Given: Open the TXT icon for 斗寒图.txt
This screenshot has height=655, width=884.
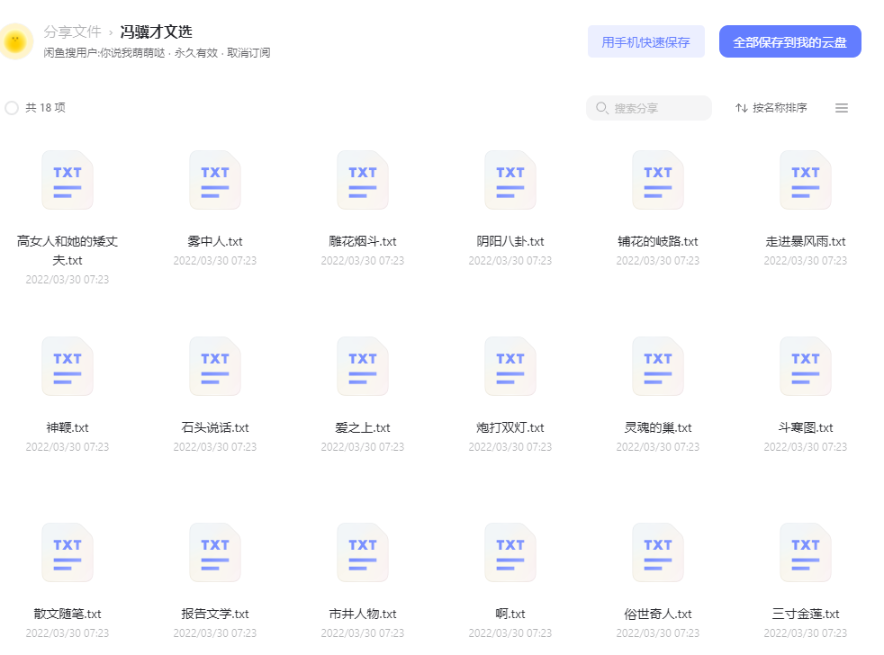Looking at the screenshot, I should [x=806, y=366].
